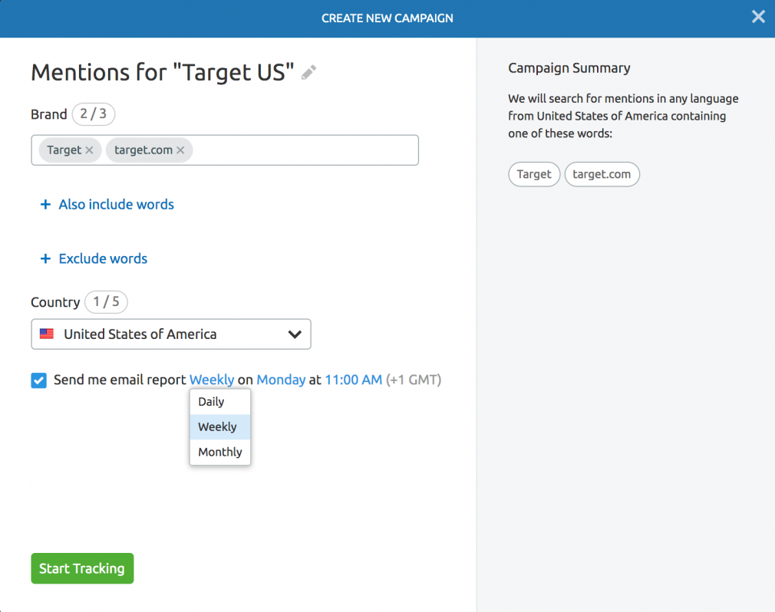Uncheck the Send me email report checkbox

38,380
